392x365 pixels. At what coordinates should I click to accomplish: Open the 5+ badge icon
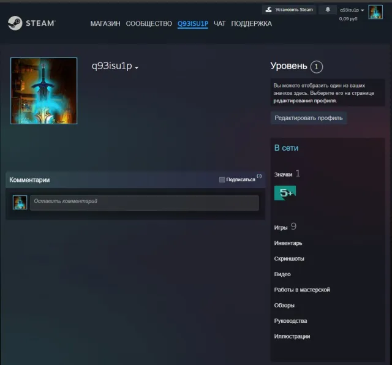[285, 193]
